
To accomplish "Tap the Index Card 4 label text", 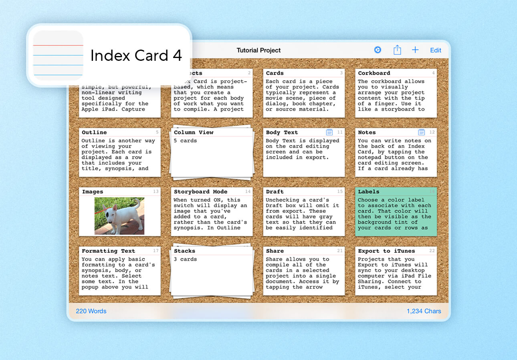I will click(x=136, y=56).
